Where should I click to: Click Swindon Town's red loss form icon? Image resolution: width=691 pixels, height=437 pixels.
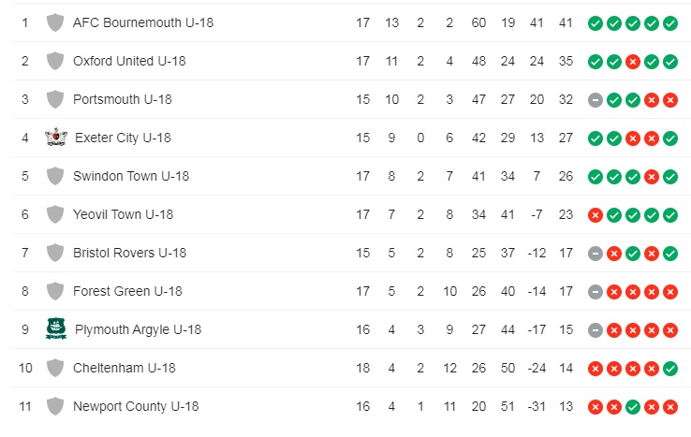tap(652, 177)
